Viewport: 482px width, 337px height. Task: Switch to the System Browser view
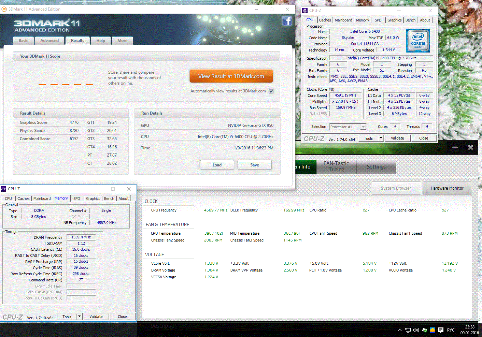tap(396, 188)
